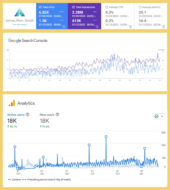Click the Custom legend entry
Screen dimensions: 170x190
click(x=14, y=180)
